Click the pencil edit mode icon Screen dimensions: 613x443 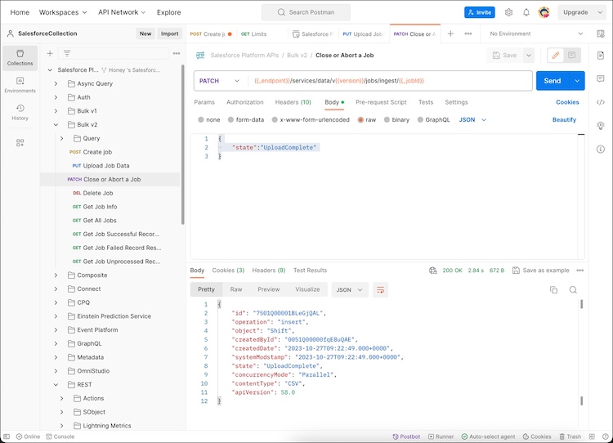coord(555,55)
